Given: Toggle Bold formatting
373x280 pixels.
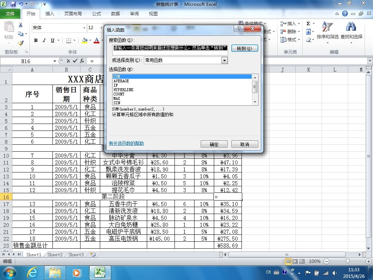Looking at the screenshot, I should 36,40.
